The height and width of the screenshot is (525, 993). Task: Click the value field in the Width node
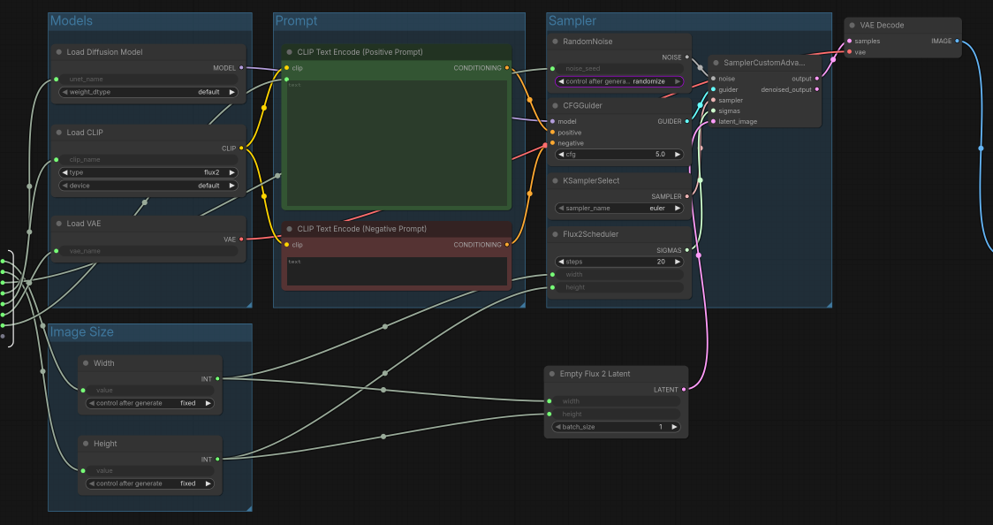tap(149, 390)
